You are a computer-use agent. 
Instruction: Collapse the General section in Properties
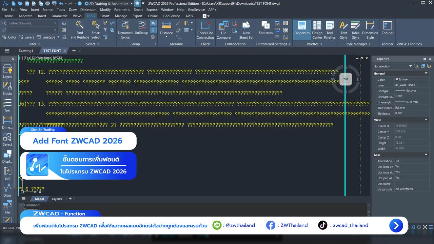[x=426, y=73]
